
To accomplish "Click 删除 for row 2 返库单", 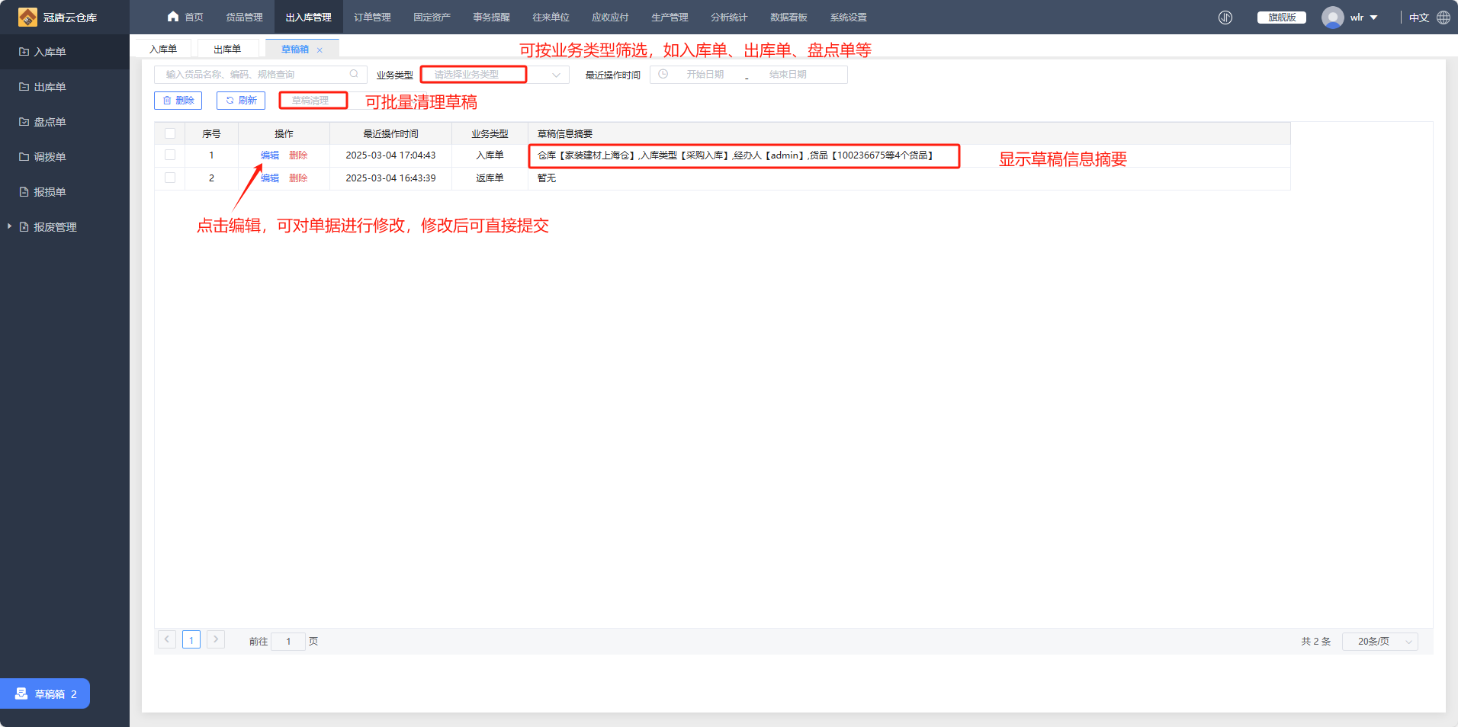I will [x=298, y=178].
